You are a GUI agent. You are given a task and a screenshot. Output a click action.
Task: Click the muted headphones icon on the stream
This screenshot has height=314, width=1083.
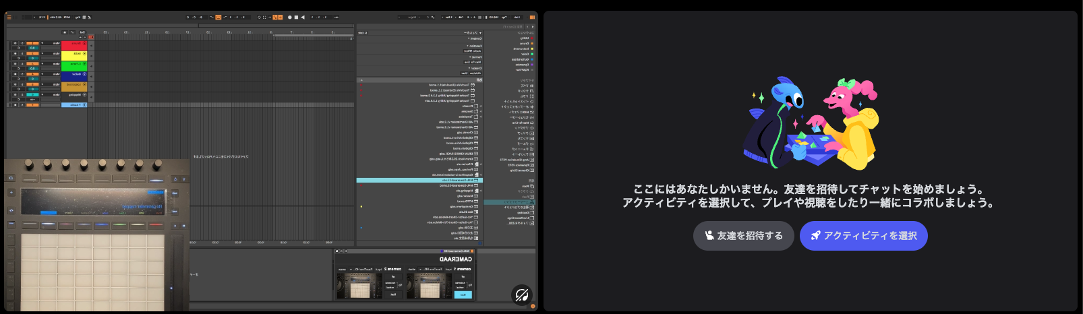[x=521, y=295]
